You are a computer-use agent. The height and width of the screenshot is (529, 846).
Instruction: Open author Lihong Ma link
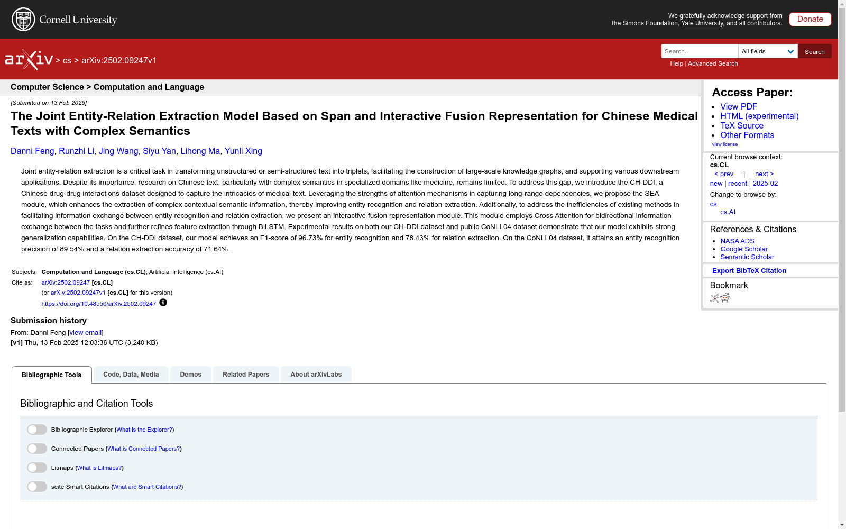pyautogui.click(x=200, y=151)
